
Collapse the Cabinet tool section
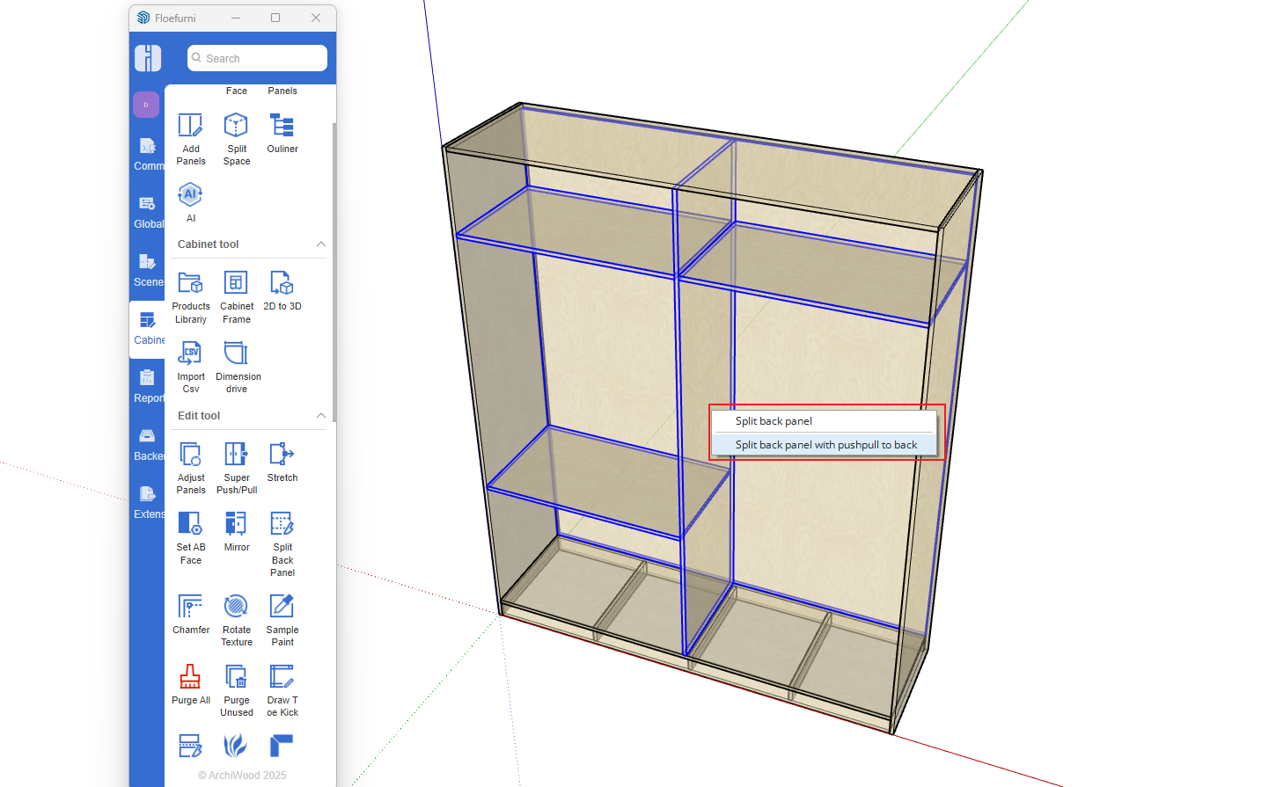tap(320, 244)
